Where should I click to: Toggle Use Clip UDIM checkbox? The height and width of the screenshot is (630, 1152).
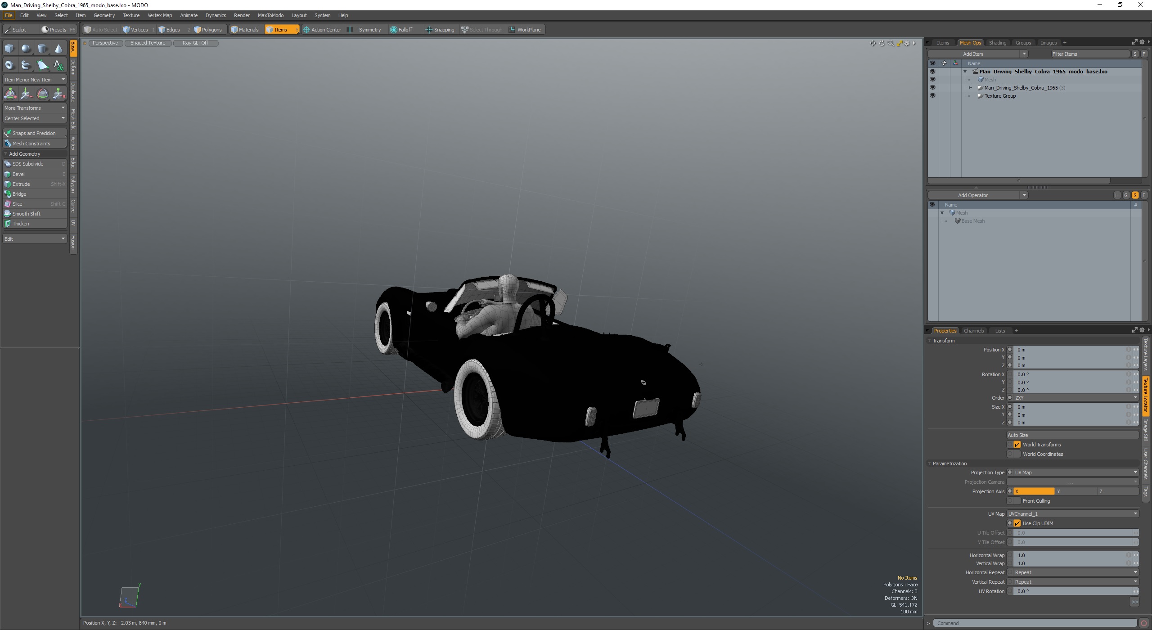pos(1017,523)
